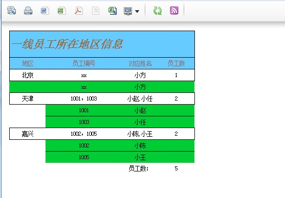Click the 员工编号 column header
The height and width of the screenshot is (198, 285).
[x=84, y=63]
